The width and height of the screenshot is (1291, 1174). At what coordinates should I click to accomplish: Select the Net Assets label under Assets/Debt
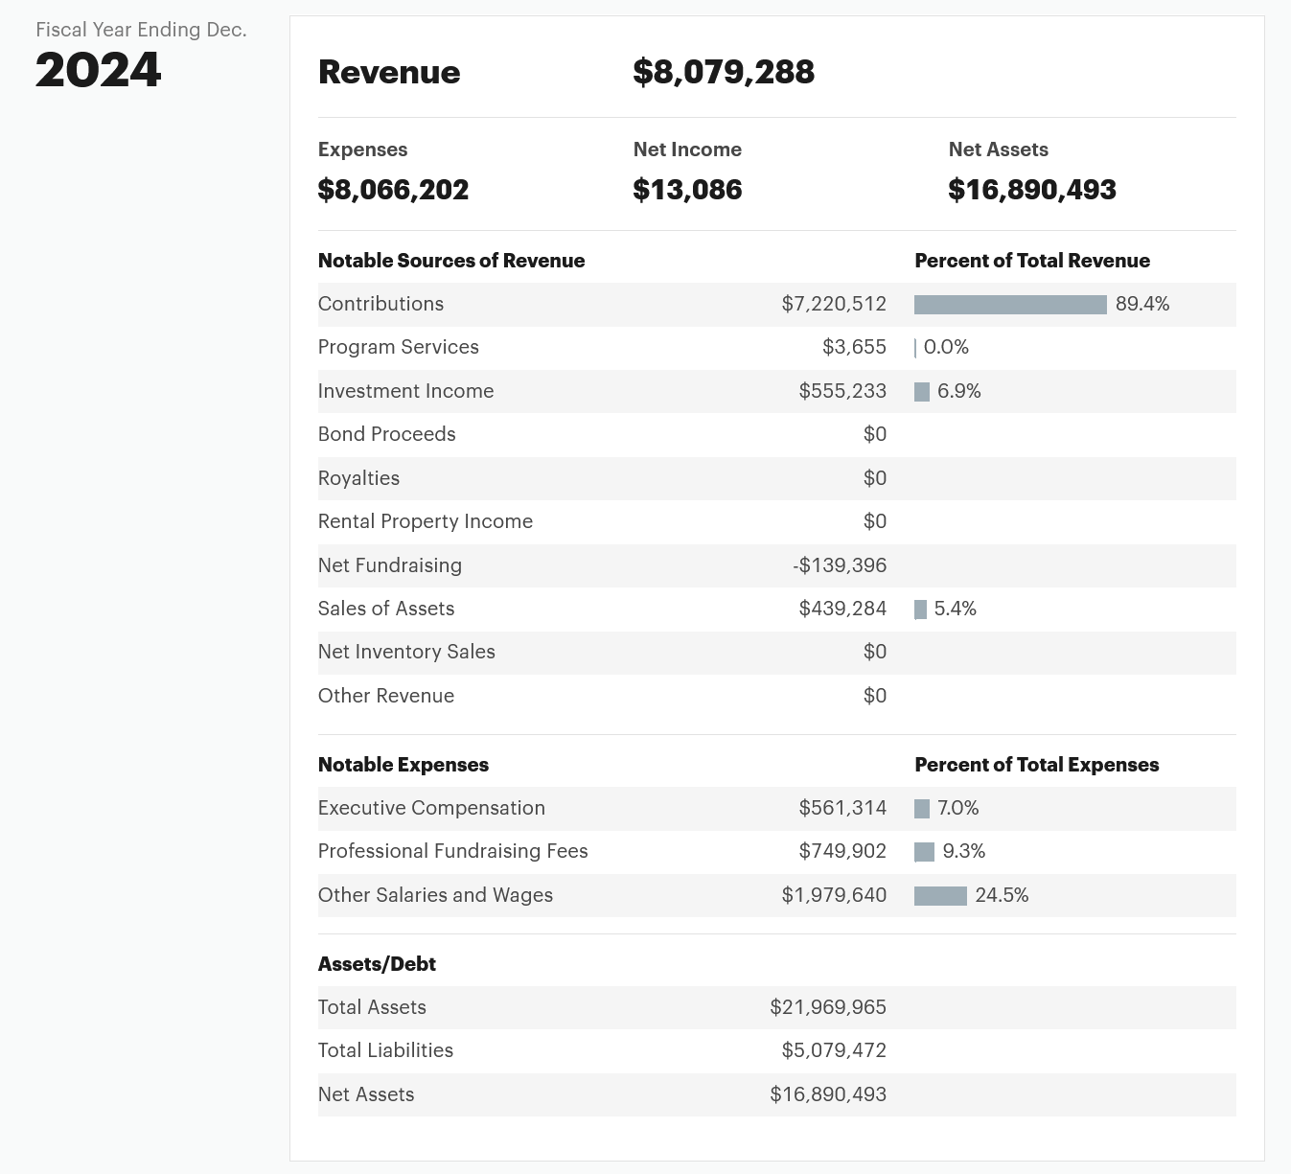[x=366, y=1094]
